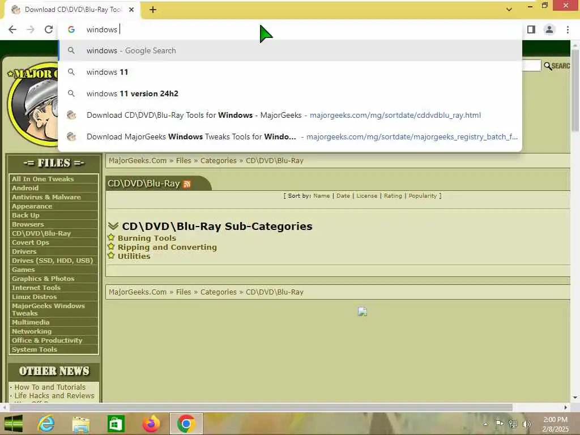The image size is (580, 435).
Task: Open the Games category
Action: point(23,270)
